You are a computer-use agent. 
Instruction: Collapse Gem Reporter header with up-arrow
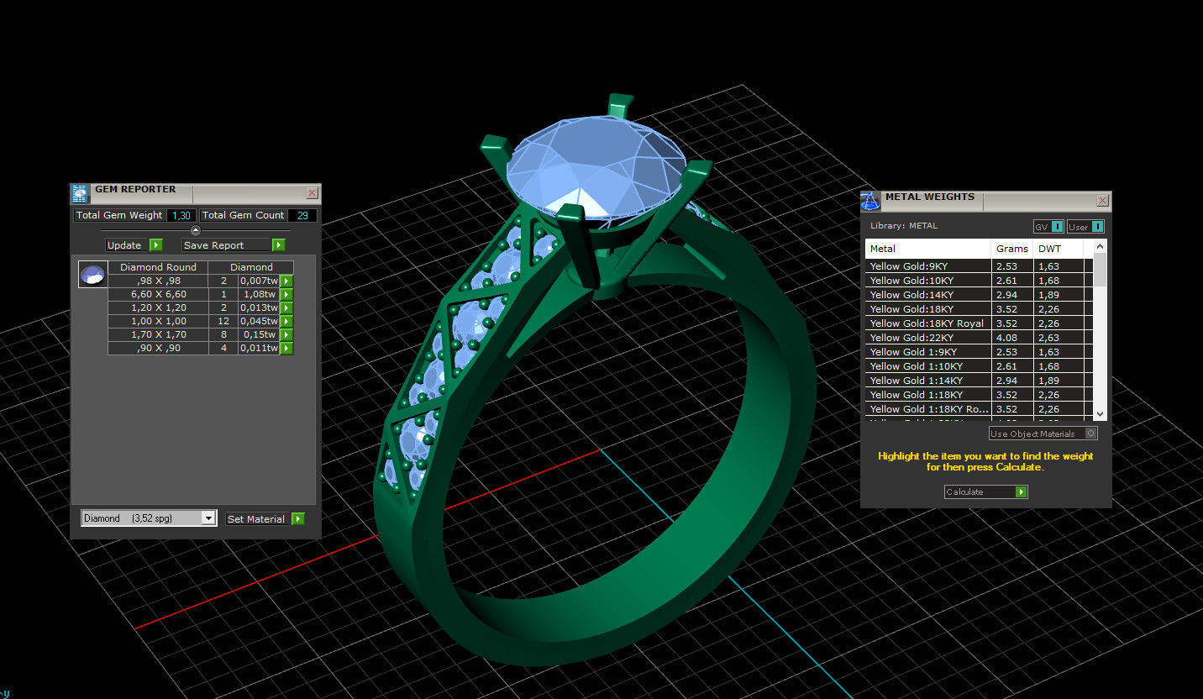pyautogui.click(x=196, y=230)
